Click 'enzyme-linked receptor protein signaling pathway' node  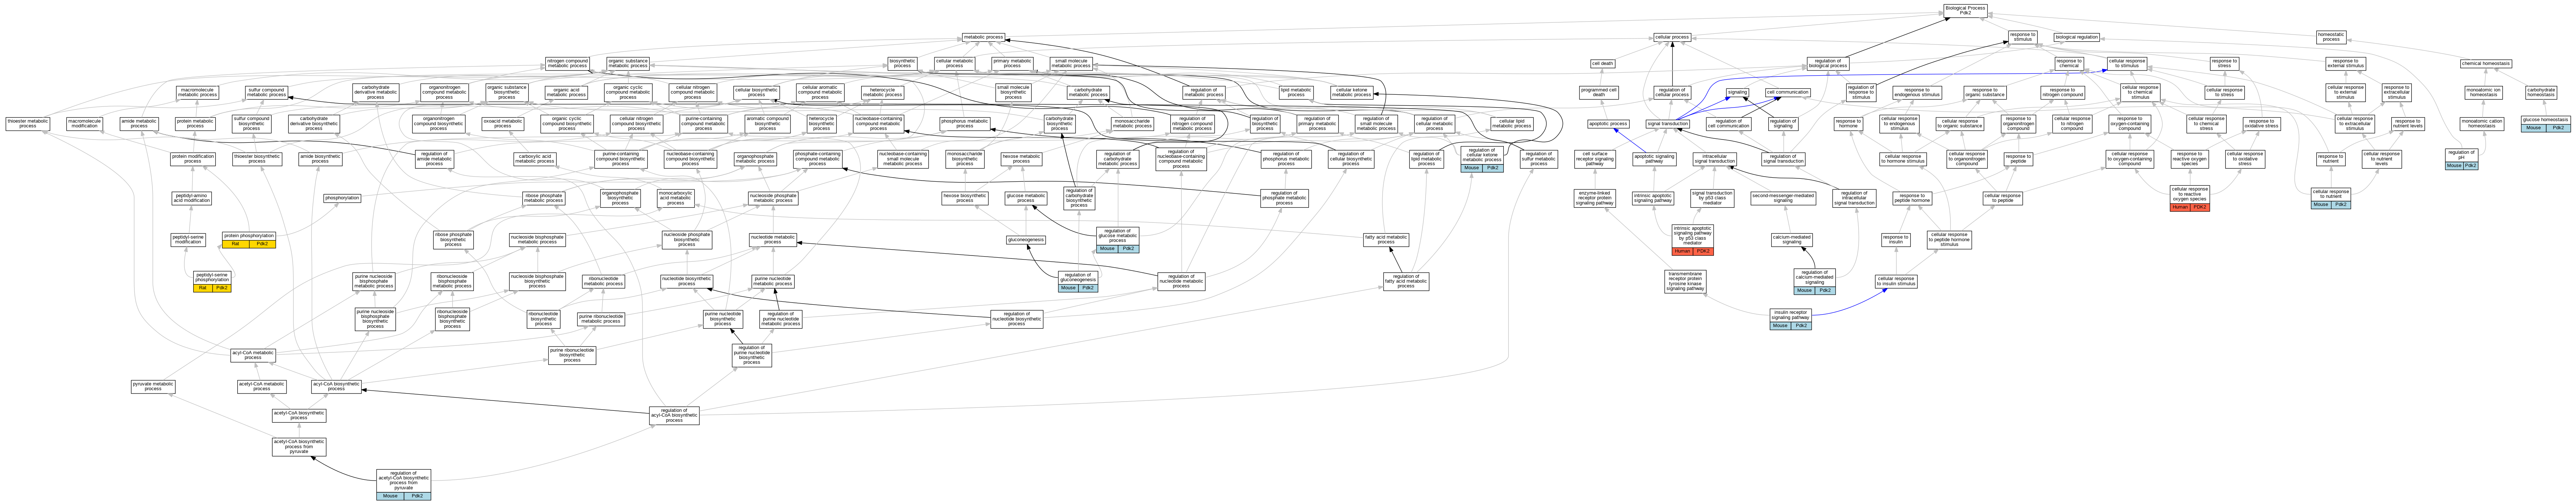tap(1595, 198)
